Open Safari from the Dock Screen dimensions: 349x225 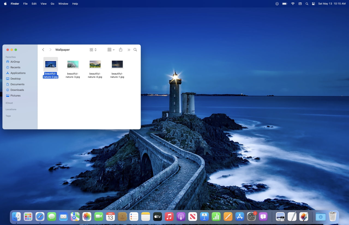pos(40,217)
